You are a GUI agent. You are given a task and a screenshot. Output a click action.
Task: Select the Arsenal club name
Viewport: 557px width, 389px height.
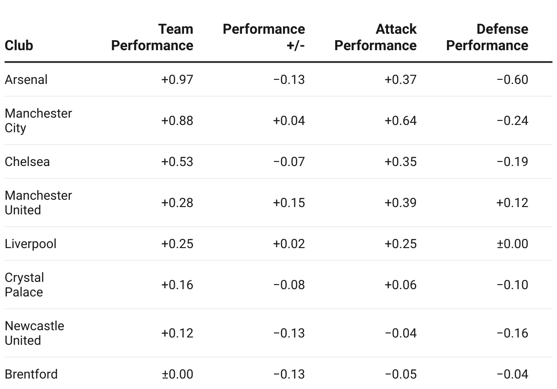click(x=26, y=79)
